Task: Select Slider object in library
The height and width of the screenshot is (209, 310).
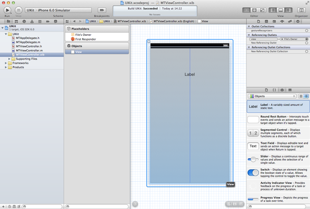Action: coord(278,159)
